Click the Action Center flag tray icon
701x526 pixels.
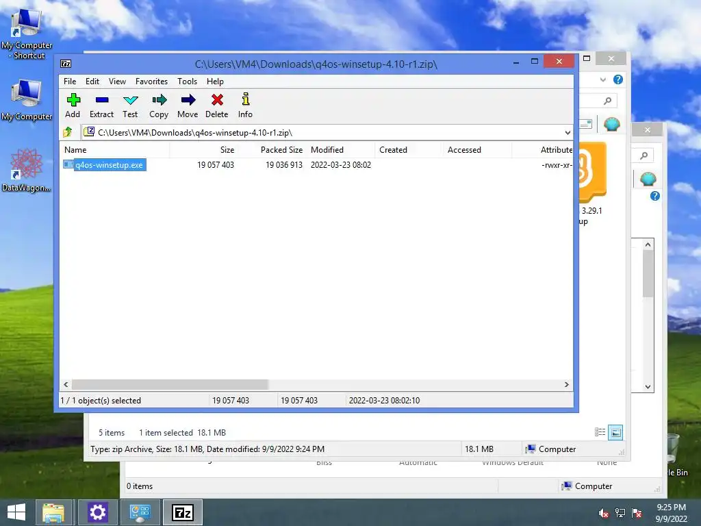coord(637,513)
